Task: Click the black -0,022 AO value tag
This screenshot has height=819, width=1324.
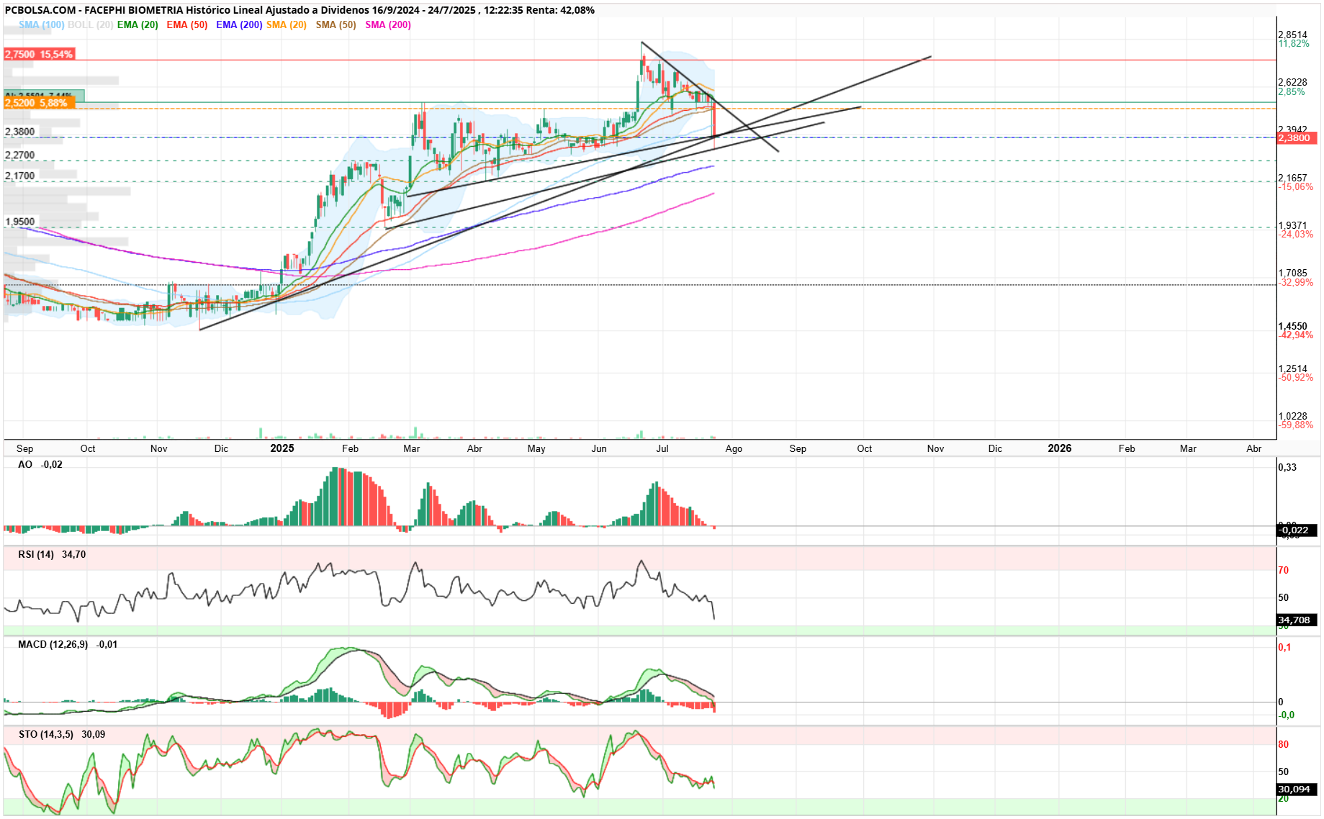Action: pos(1297,531)
